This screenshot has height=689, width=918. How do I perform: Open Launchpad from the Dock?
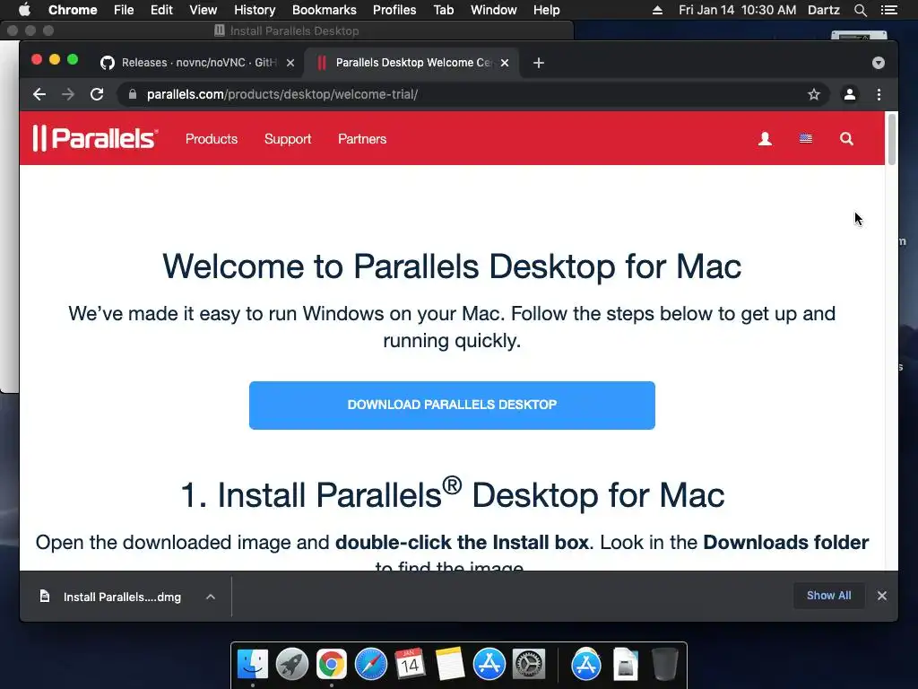[292, 665]
